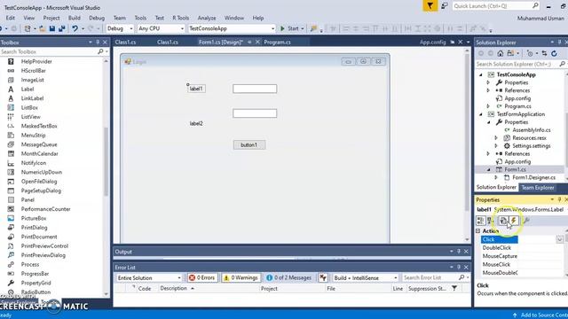Toggle the 0 Warnings filter button
The width and height of the screenshot is (568, 319).
click(241, 277)
